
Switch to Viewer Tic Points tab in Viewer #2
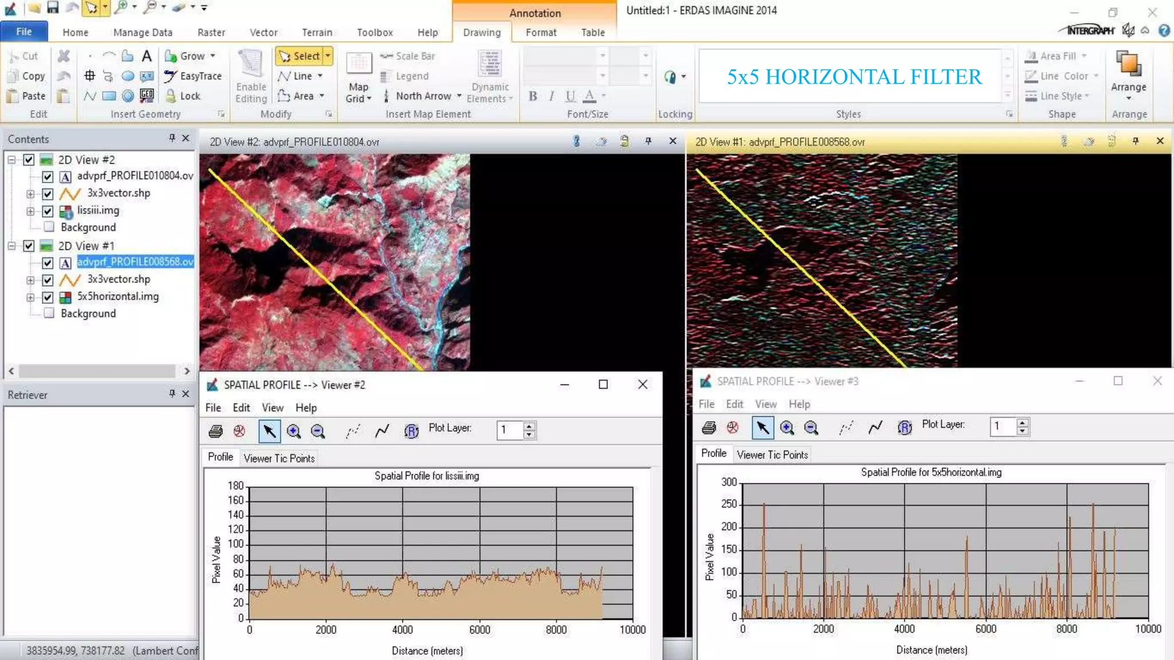click(x=279, y=458)
